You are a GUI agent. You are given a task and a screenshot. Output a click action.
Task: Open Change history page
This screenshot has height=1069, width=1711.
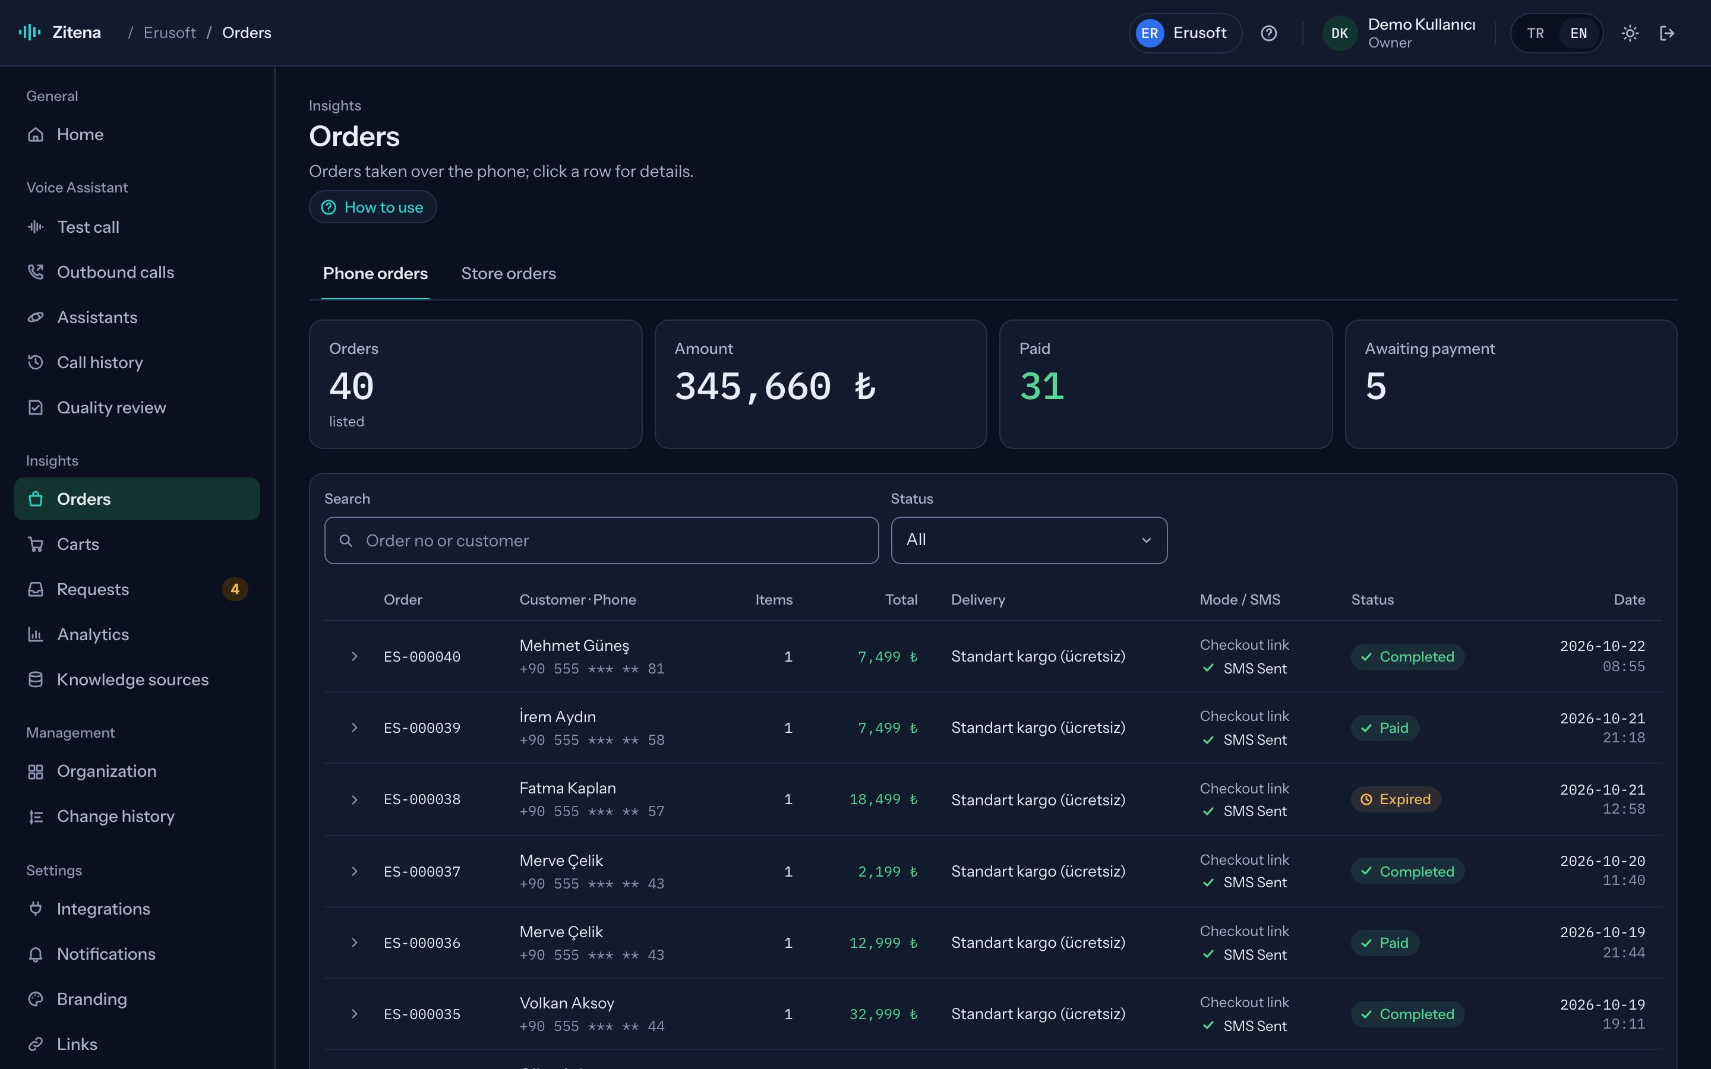tap(137, 817)
